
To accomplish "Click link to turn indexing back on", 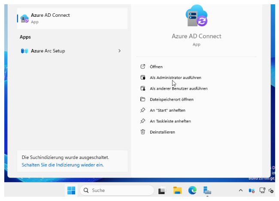I will [63, 164].
